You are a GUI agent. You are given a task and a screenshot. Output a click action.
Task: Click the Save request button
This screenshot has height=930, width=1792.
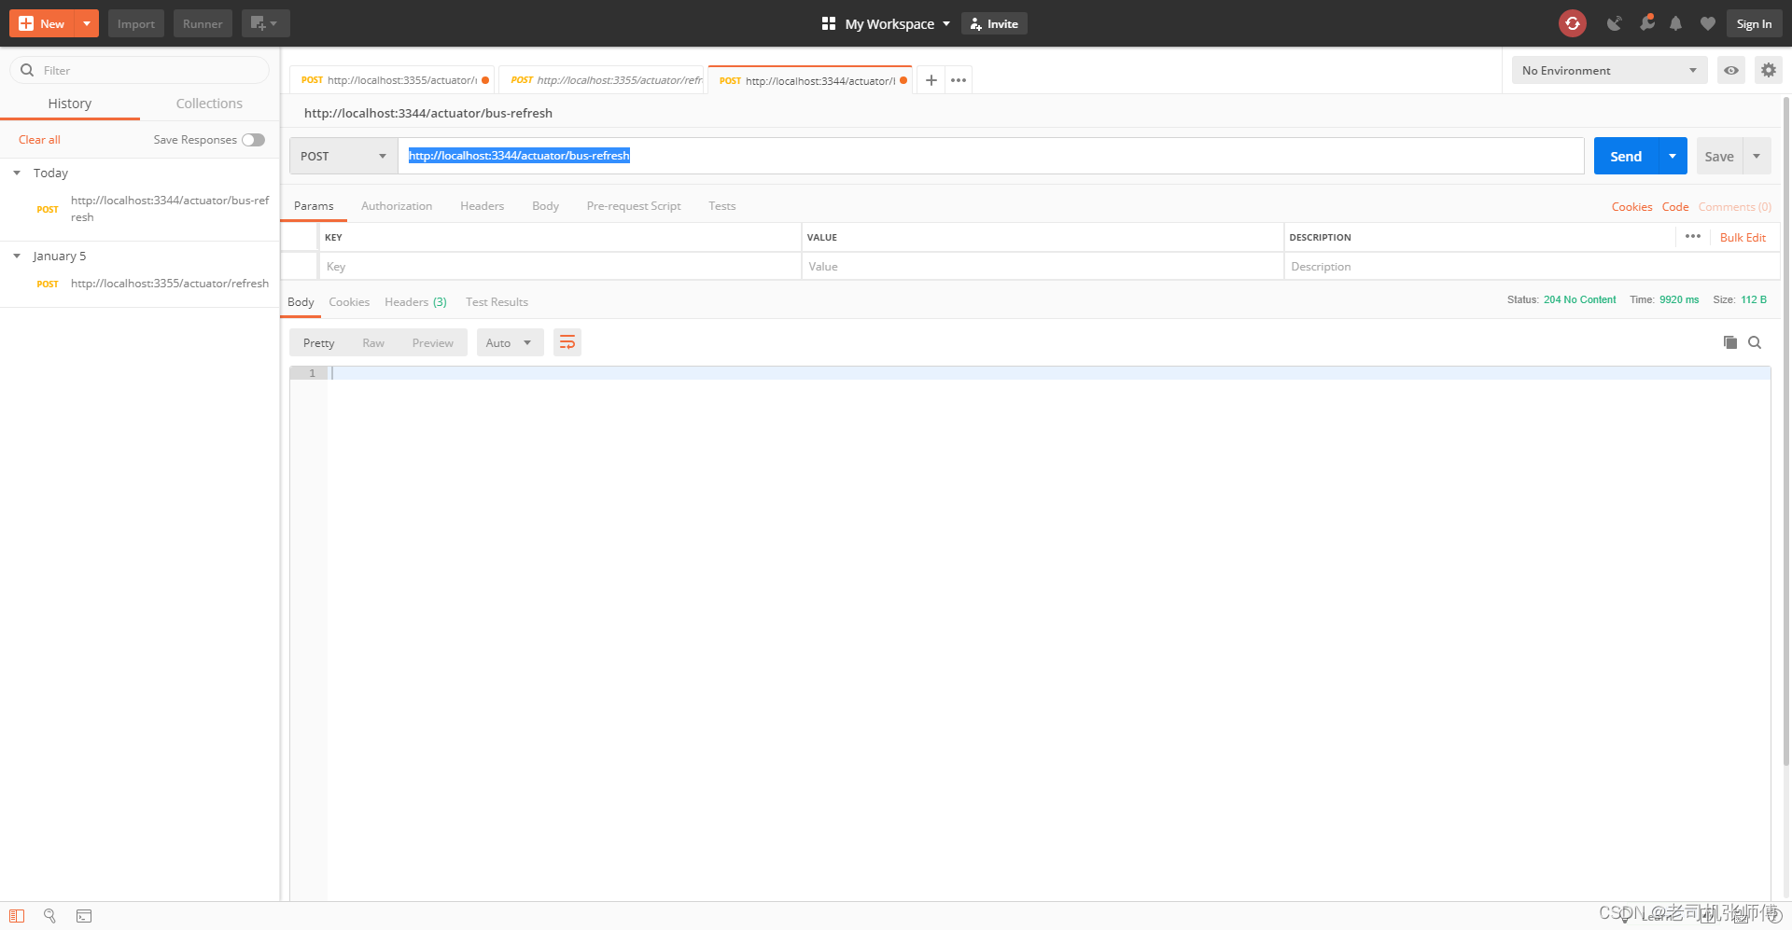tap(1719, 156)
